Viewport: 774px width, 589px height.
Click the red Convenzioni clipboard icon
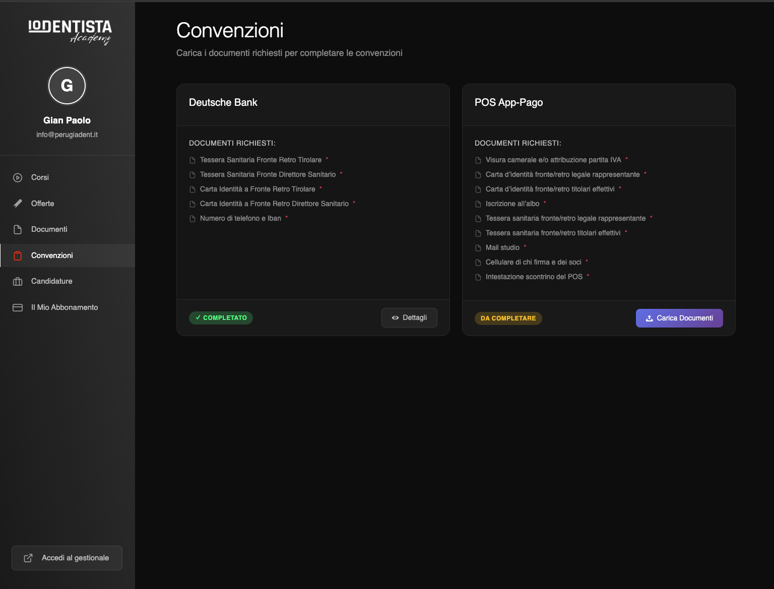(18, 255)
